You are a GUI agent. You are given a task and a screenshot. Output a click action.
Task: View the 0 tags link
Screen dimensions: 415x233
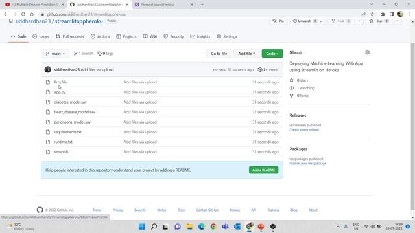[x=105, y=54]
